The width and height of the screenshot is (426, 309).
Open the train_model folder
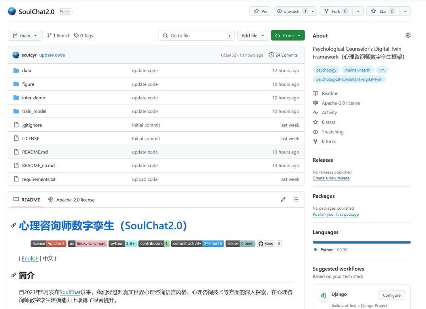click(34, 111)
